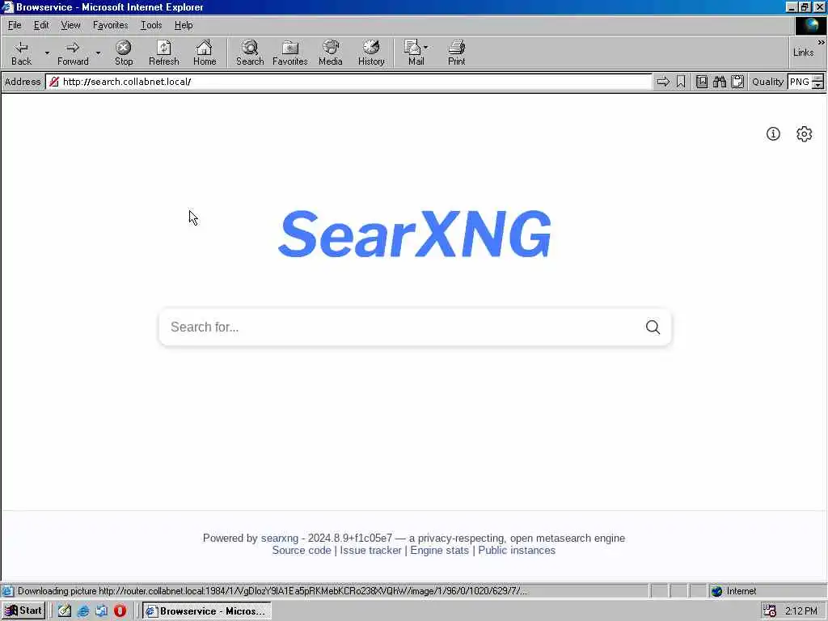Open the View menu
This screenshot has width=828, height=621.
click(x=70, y=25)
